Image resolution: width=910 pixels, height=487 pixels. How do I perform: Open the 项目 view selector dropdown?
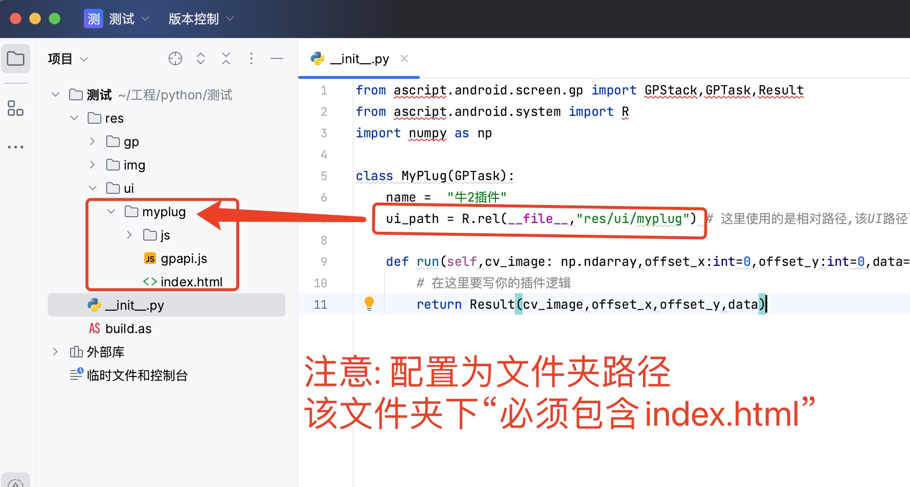tap(68, 59)
